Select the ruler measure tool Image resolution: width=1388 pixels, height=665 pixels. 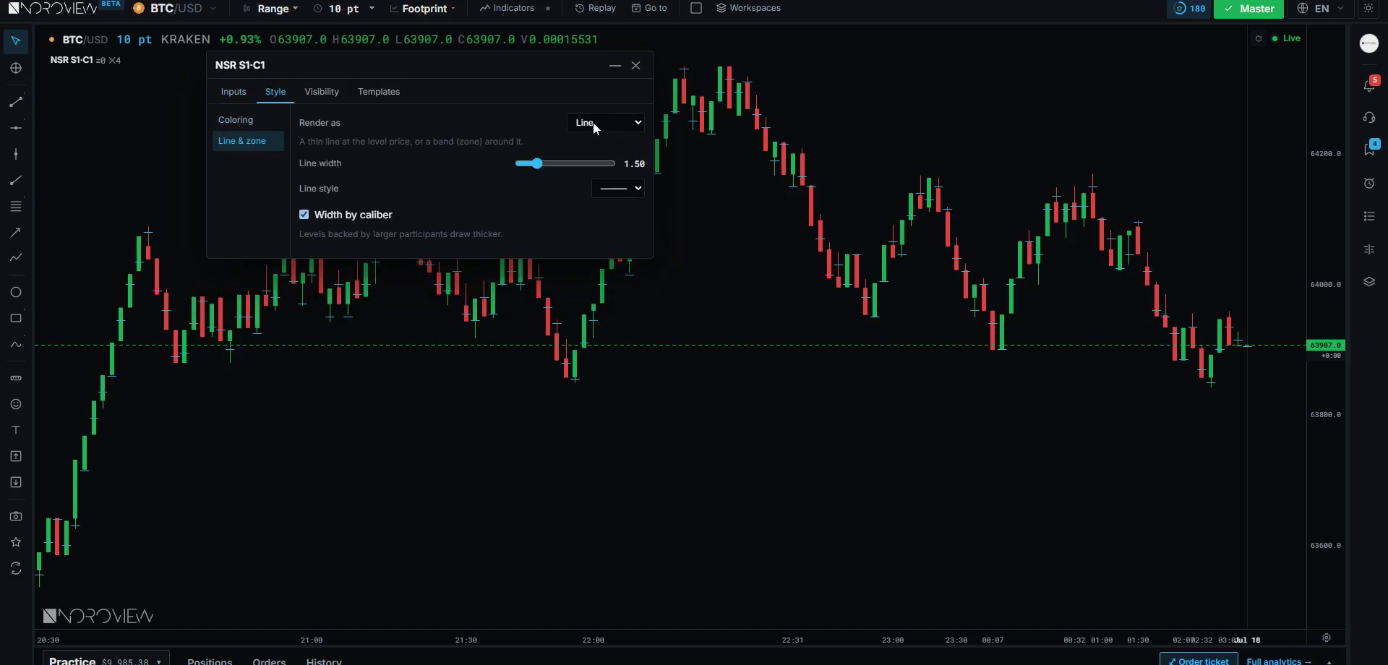16,378
